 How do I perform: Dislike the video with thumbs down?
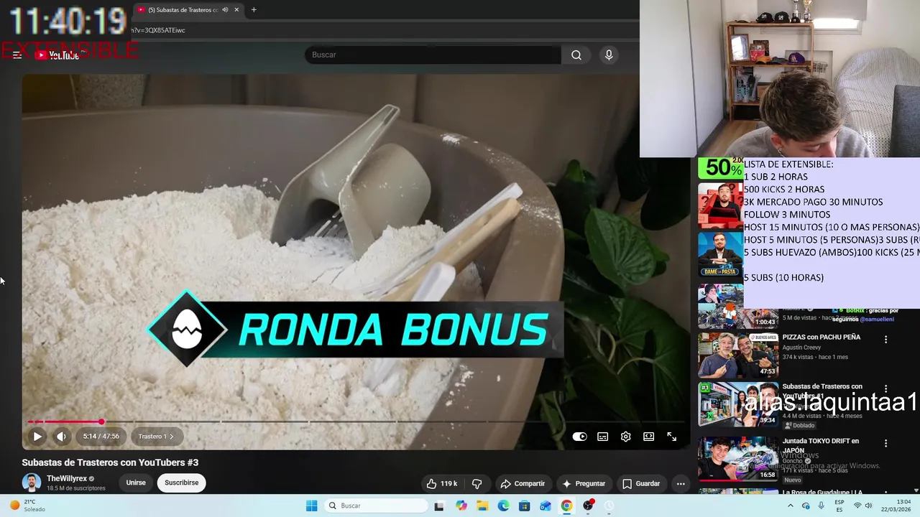pos(477,483)
